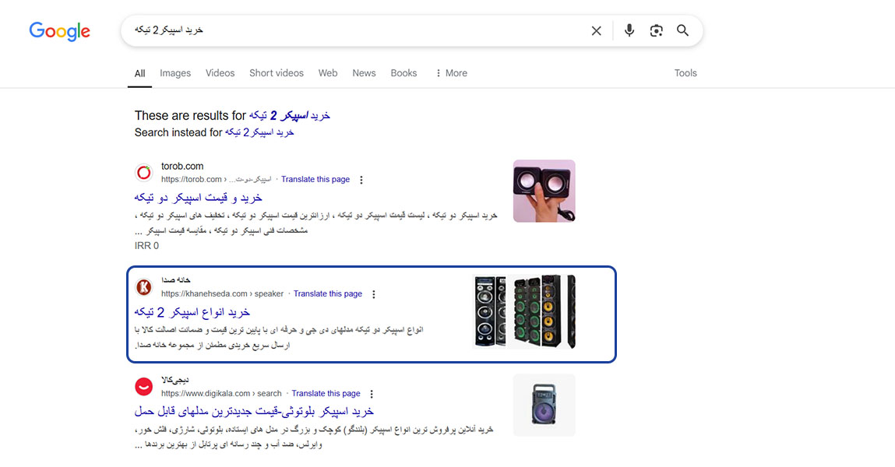Click the magnifying glass search button
The height and width of the screenshot is (467, 895).
coord(682,31)
